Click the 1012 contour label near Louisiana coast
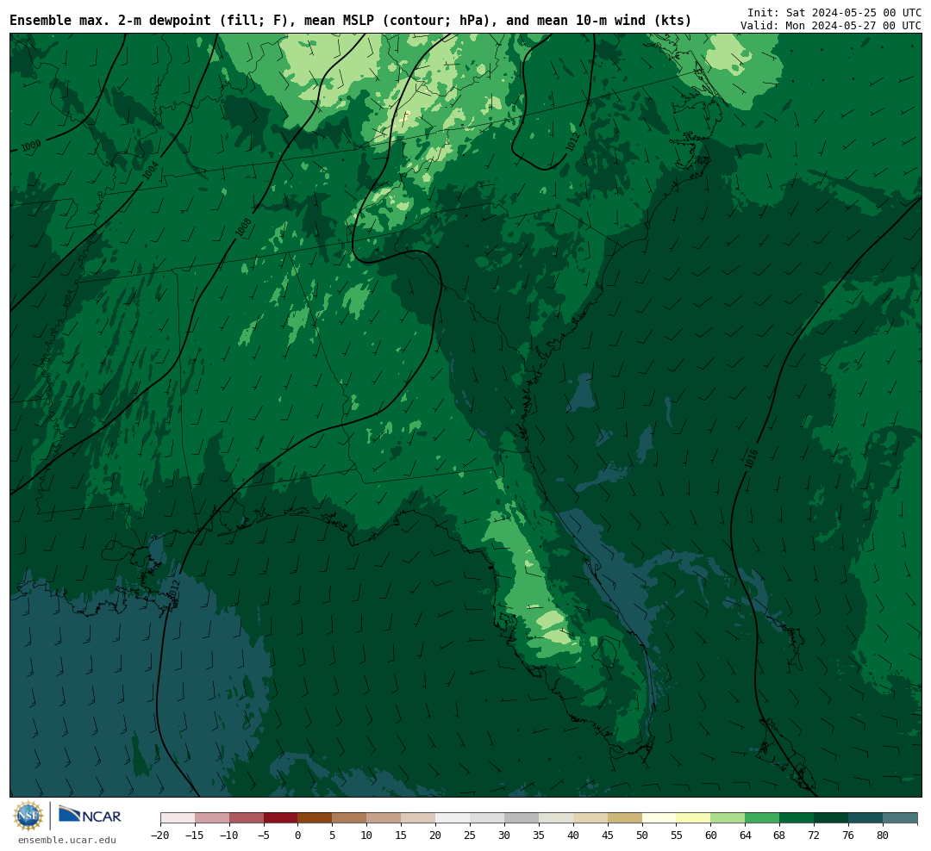931x851 pixels. click(173, 591)
